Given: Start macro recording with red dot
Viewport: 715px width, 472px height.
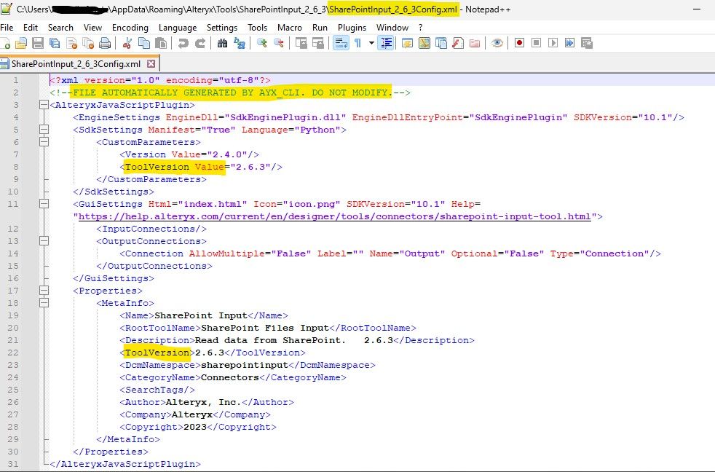Looking at the screenshot, I should (519, 43).
